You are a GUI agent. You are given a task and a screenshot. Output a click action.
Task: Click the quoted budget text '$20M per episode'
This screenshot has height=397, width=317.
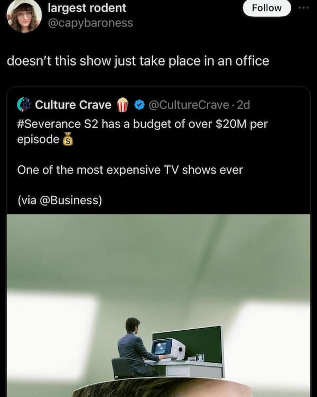point(142,132)
